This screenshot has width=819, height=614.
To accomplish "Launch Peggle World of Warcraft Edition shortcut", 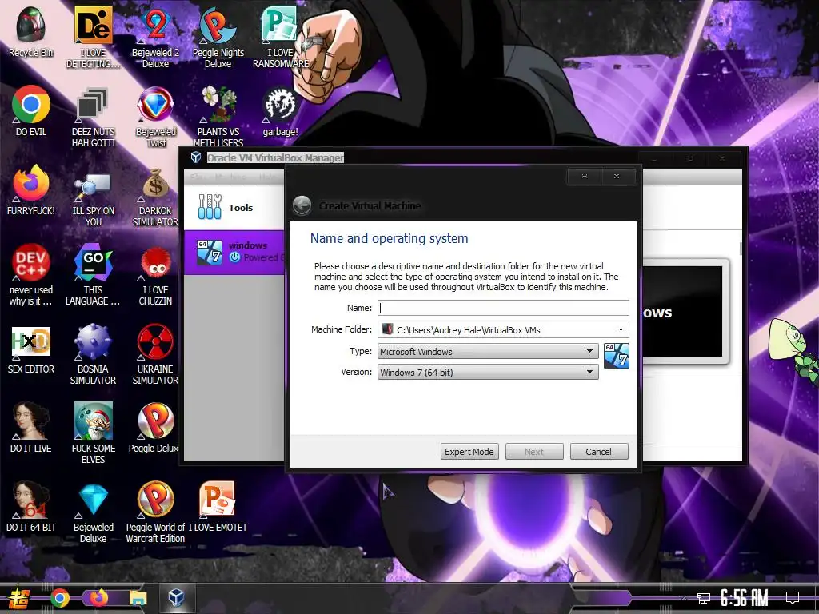I will pos(155,512).
